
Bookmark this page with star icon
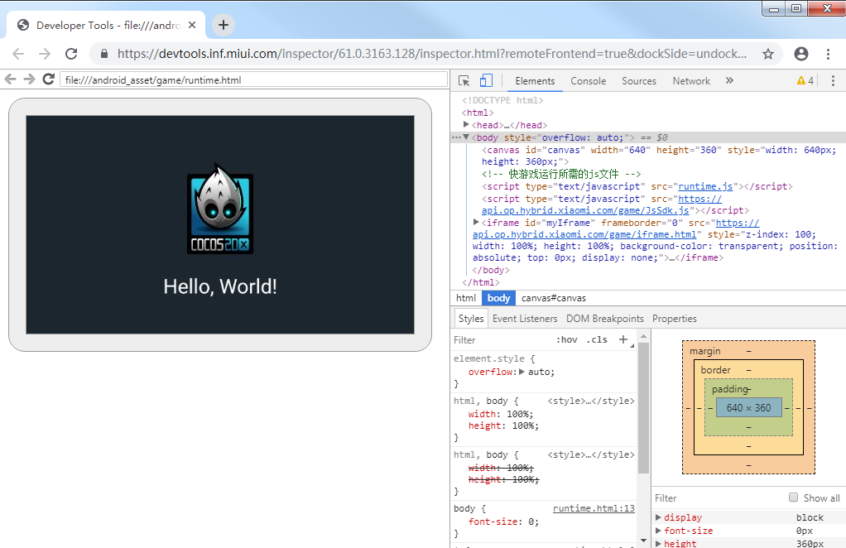pyautogui.click(x=768, y=54)
